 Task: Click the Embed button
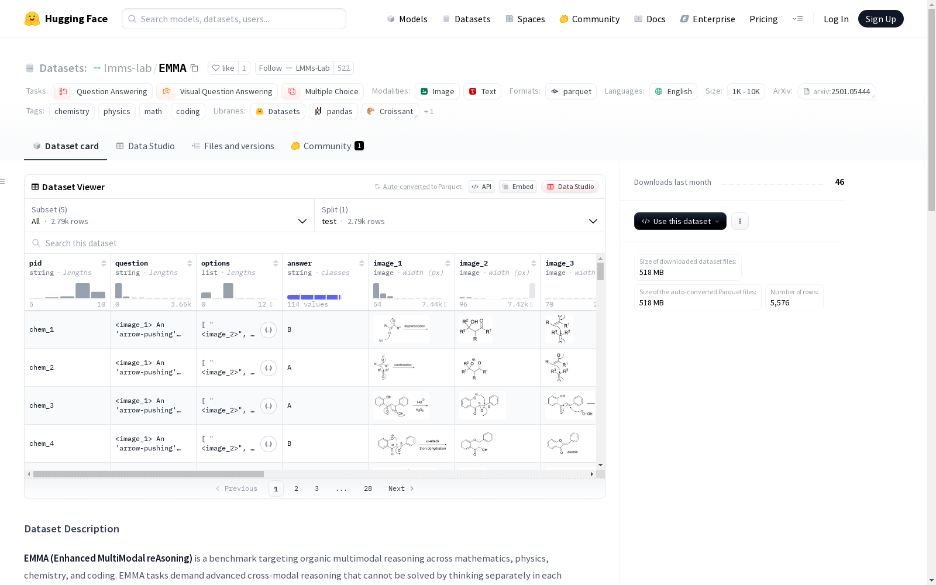[518, 187]
